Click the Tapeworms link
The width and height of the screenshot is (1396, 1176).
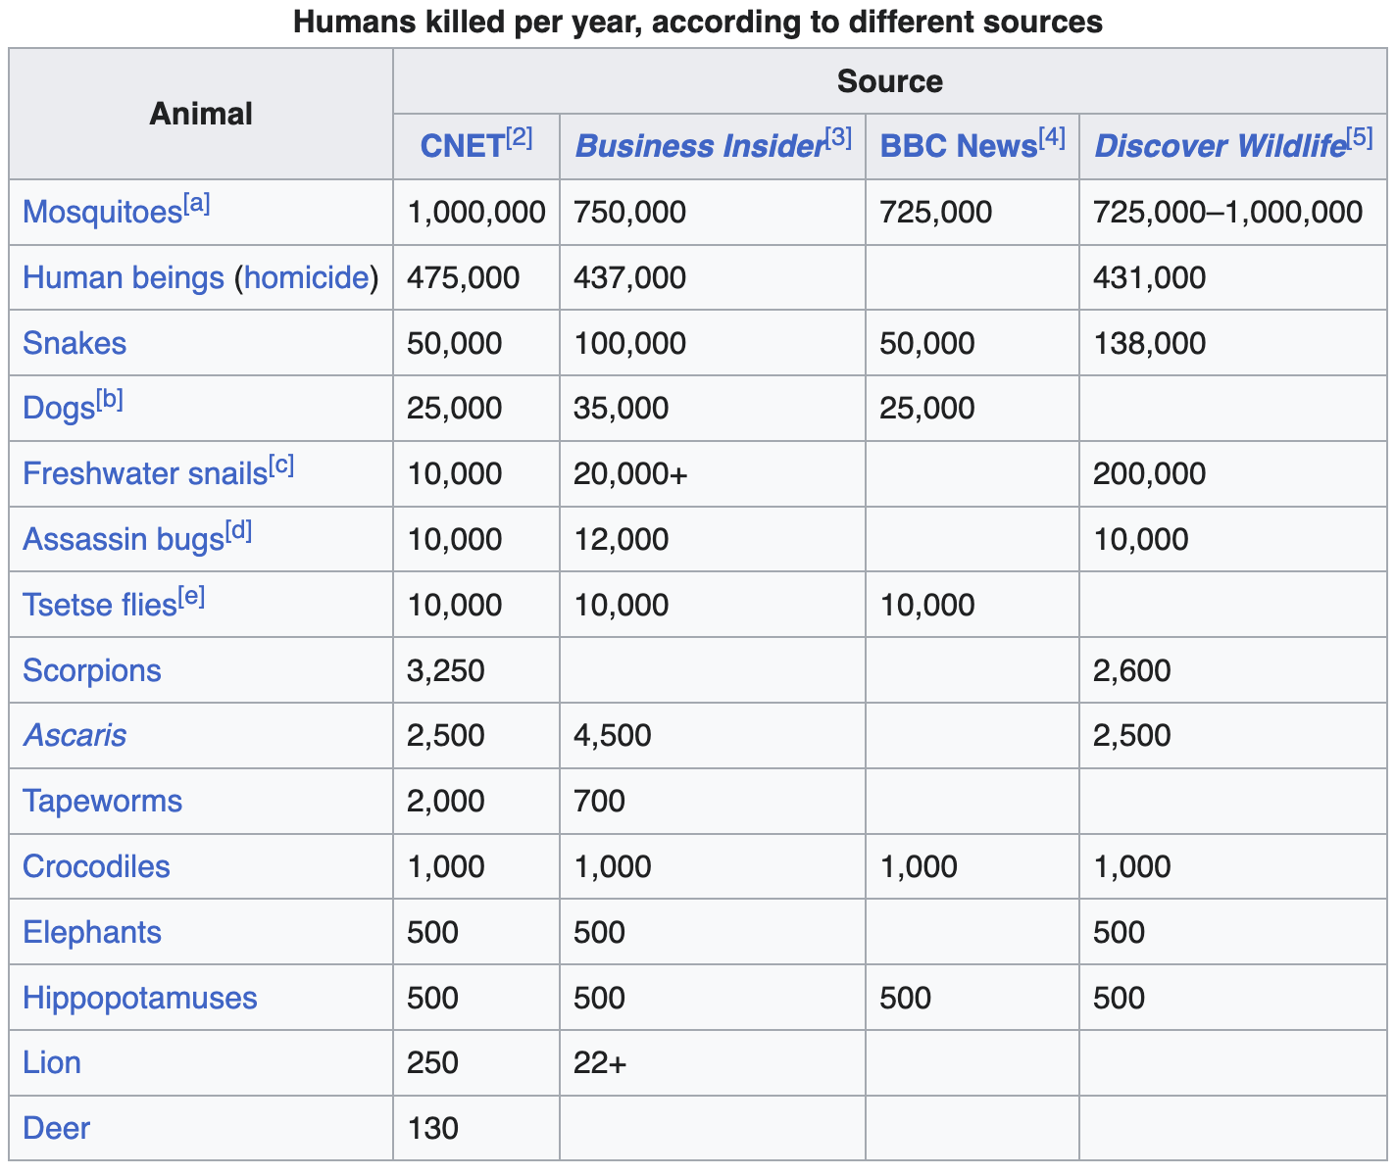coord(102,802)
